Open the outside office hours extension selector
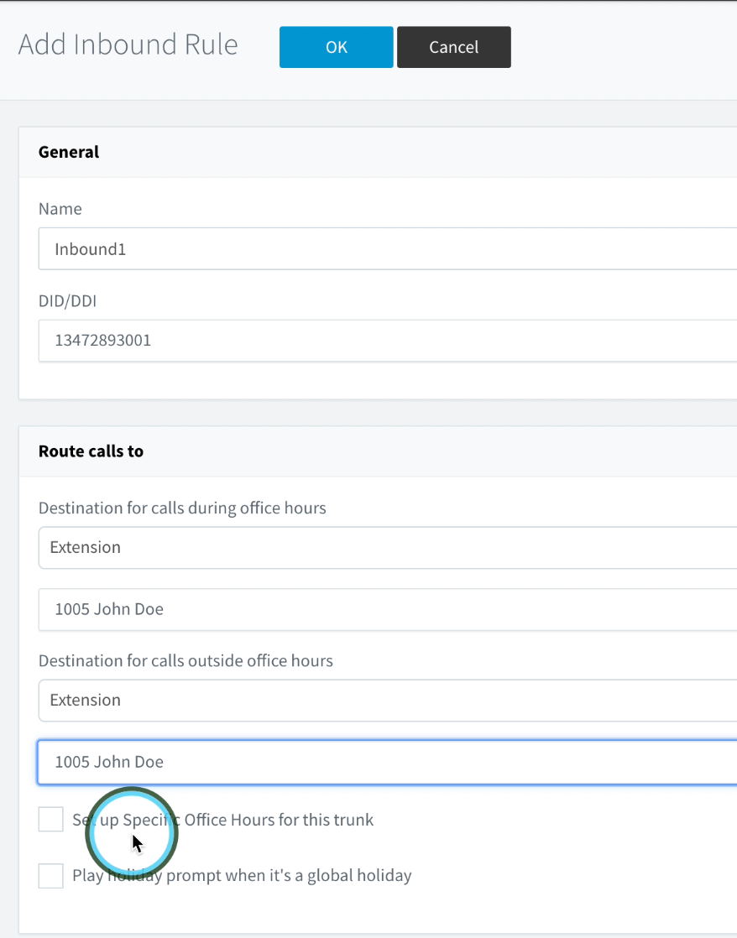 (x=386, y=762)
